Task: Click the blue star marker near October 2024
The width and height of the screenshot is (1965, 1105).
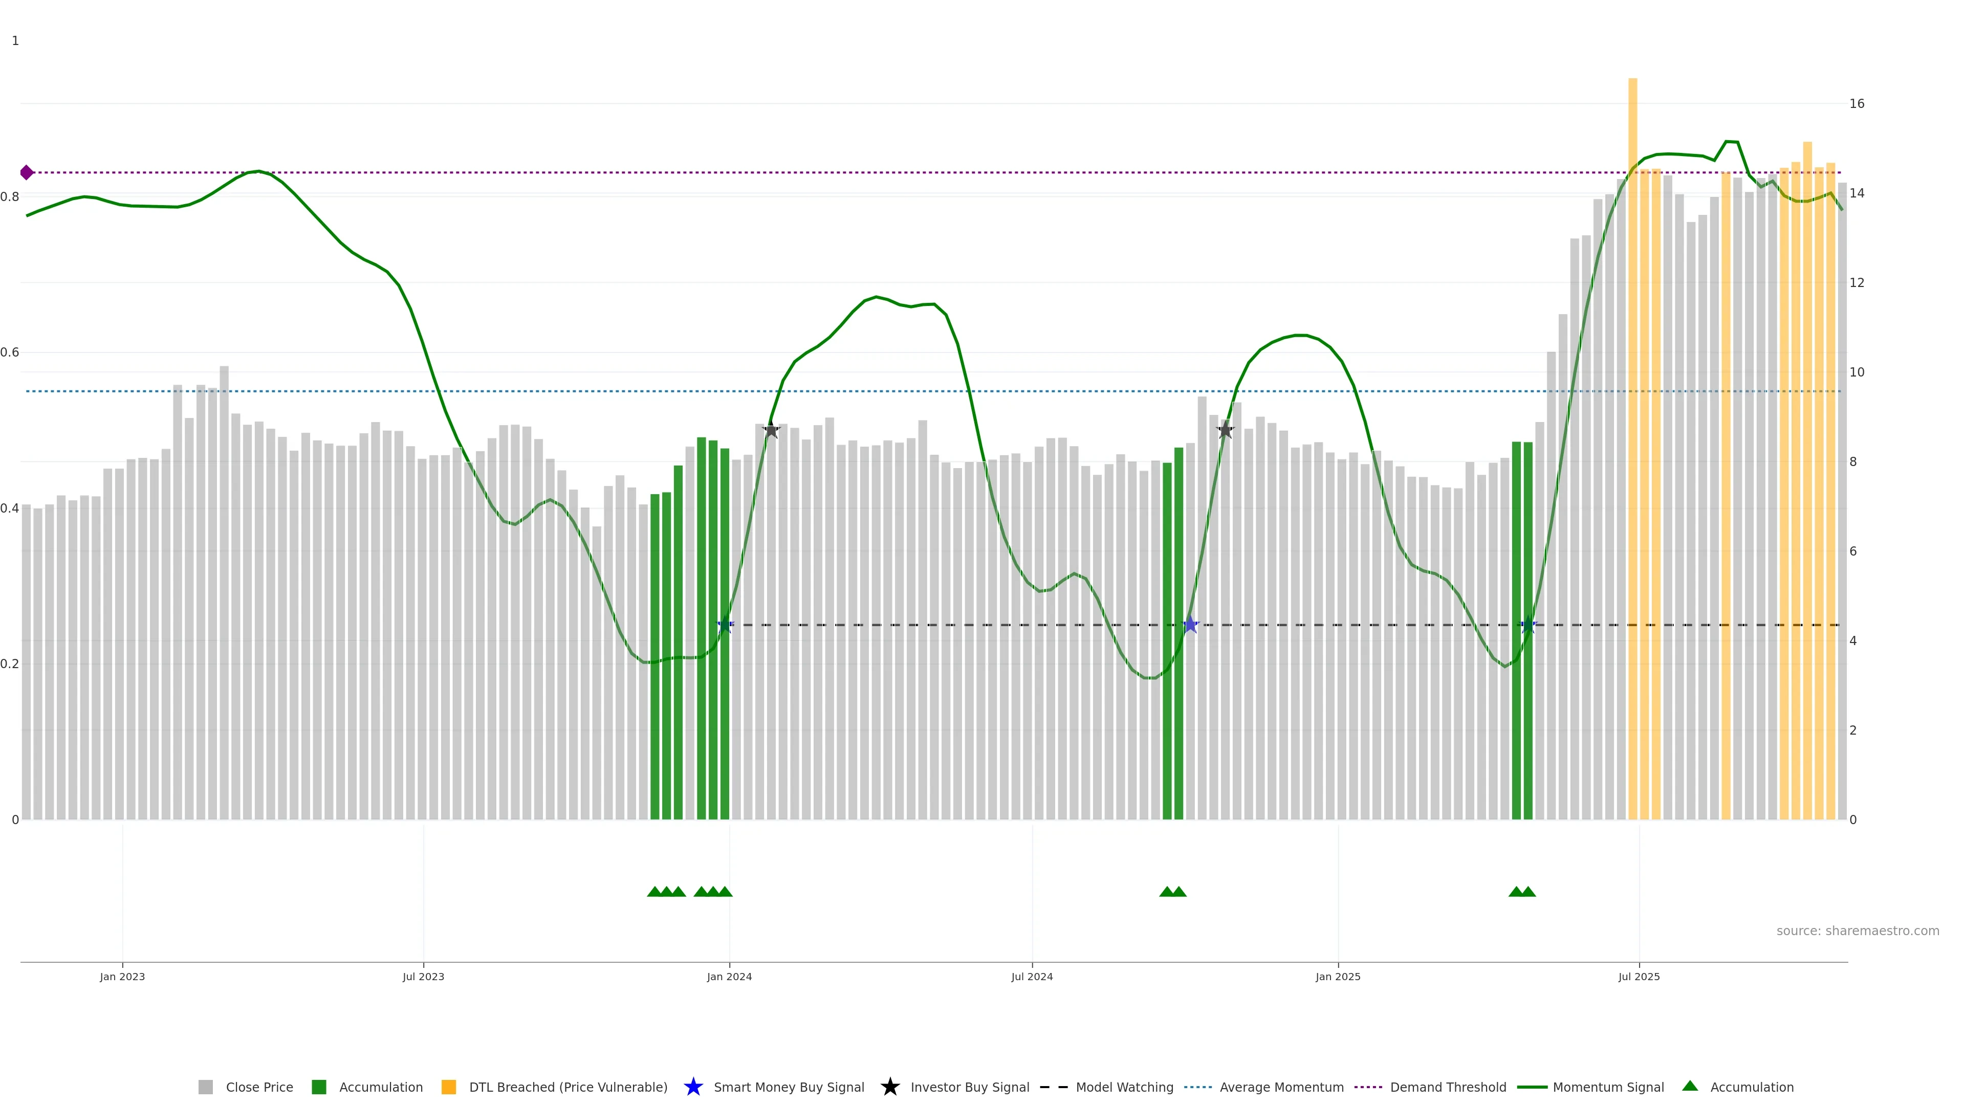Action: point(1190,625)
